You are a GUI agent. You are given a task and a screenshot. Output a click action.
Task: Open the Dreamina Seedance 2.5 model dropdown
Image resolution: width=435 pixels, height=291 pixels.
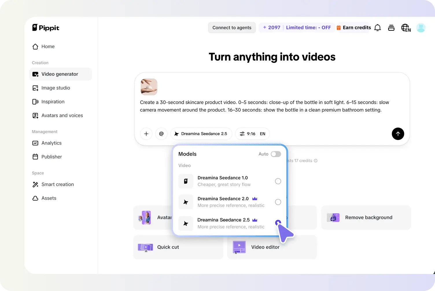point(201,134)
